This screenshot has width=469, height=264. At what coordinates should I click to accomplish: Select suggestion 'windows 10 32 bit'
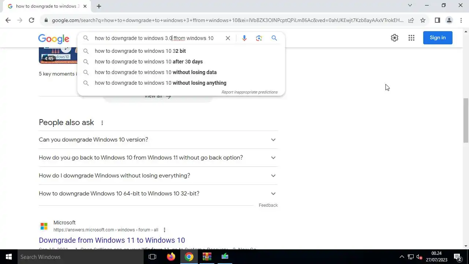coord(181,51)
